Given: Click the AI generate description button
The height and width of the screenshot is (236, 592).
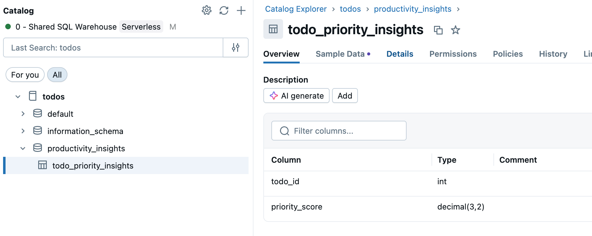Looking at the screenshot, I should (296, 96).
